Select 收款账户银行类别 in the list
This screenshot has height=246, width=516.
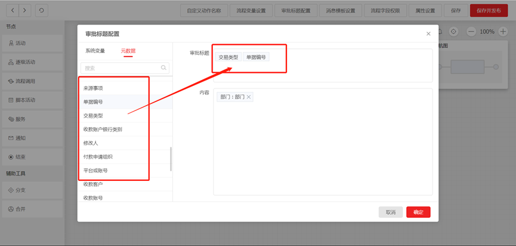pyautogui.click(x=103, y=129)
